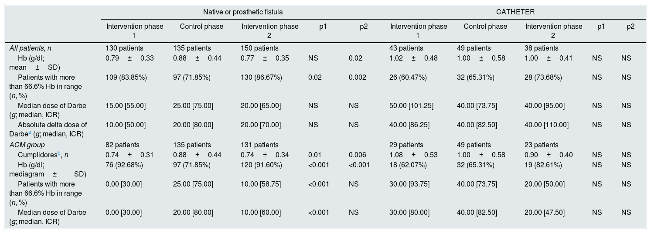Select the '43 patients' cell
Screen dimensions: 651x234
(x=406, y=48)
